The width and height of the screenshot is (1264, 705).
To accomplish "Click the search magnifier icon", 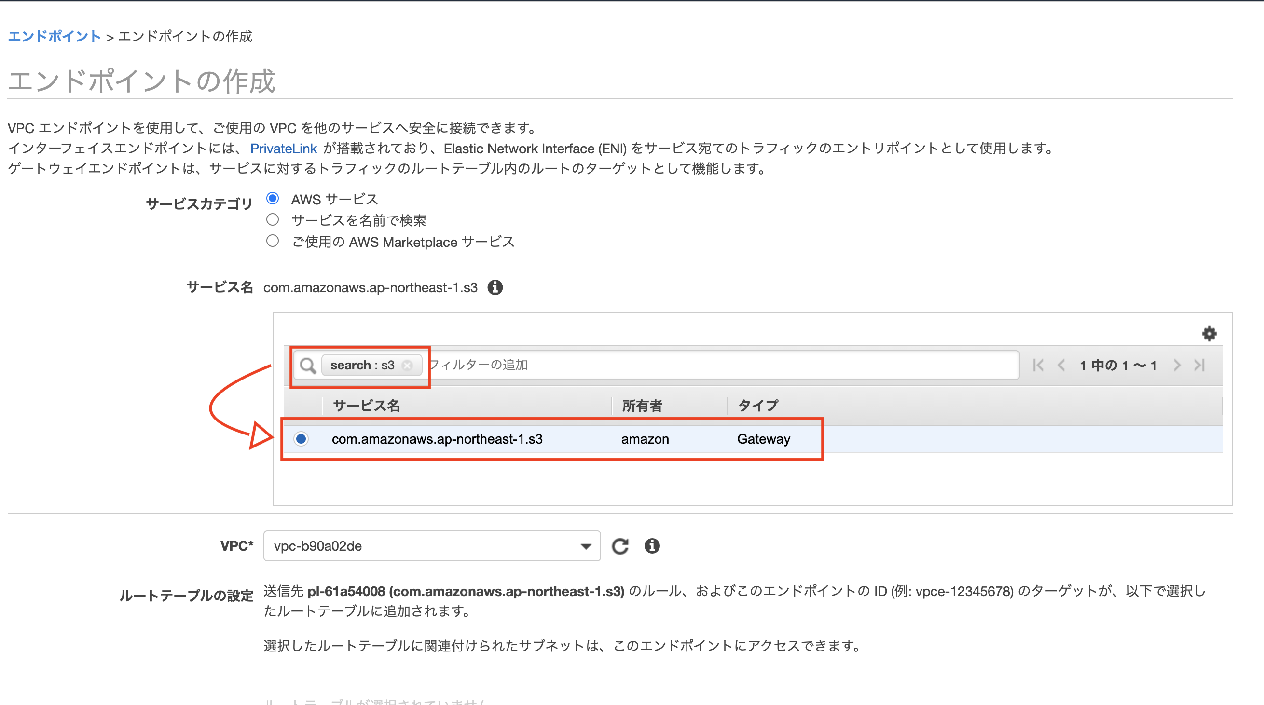I will (x=308, y=365).
